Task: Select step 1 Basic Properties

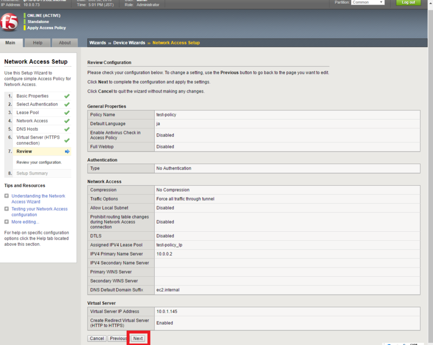Action: point(32,96)
